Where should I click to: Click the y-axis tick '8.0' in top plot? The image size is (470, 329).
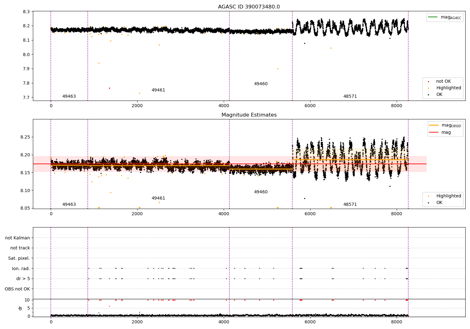[x=26, y=55]
